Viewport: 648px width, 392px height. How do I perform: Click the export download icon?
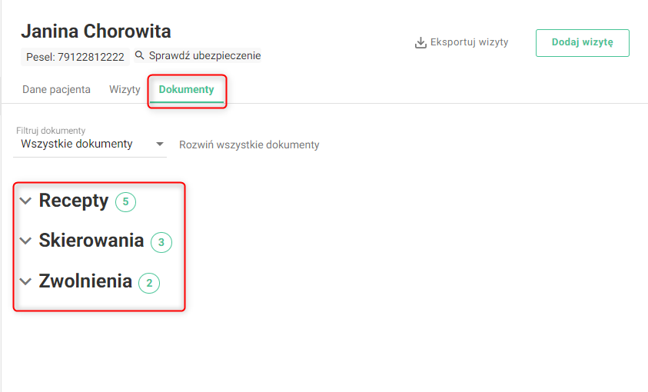click(420, 42)
